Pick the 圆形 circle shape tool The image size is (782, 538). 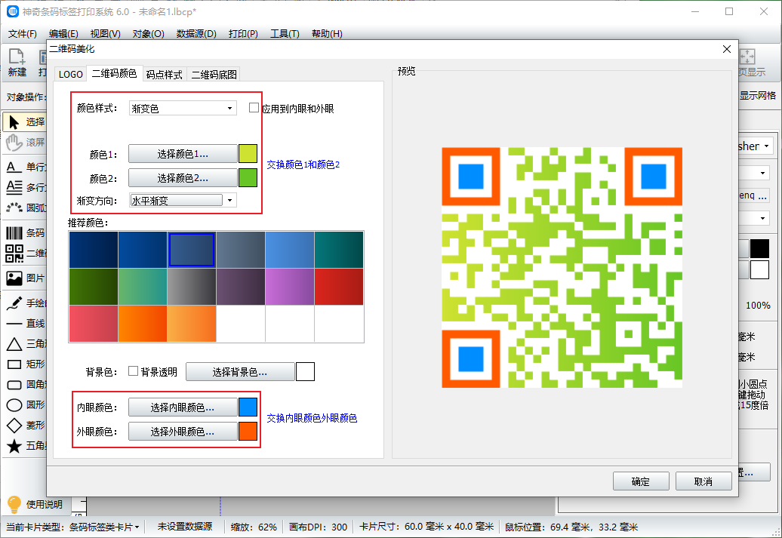(25, 405)
